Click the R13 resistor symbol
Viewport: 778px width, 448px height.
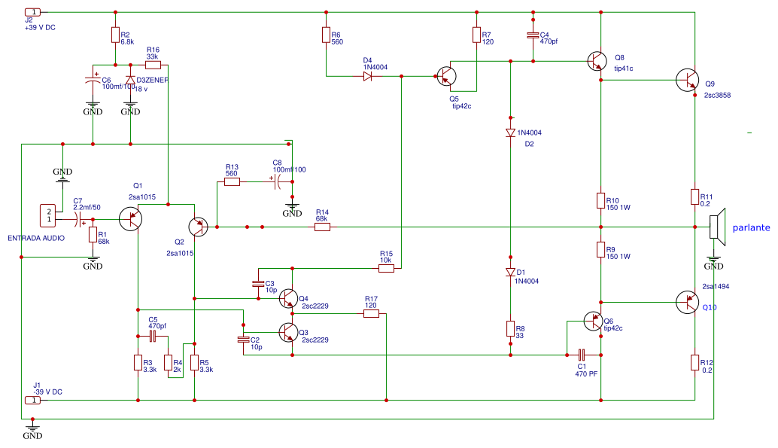pos(232,181)
